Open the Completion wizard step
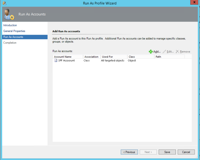 (10, 43)
